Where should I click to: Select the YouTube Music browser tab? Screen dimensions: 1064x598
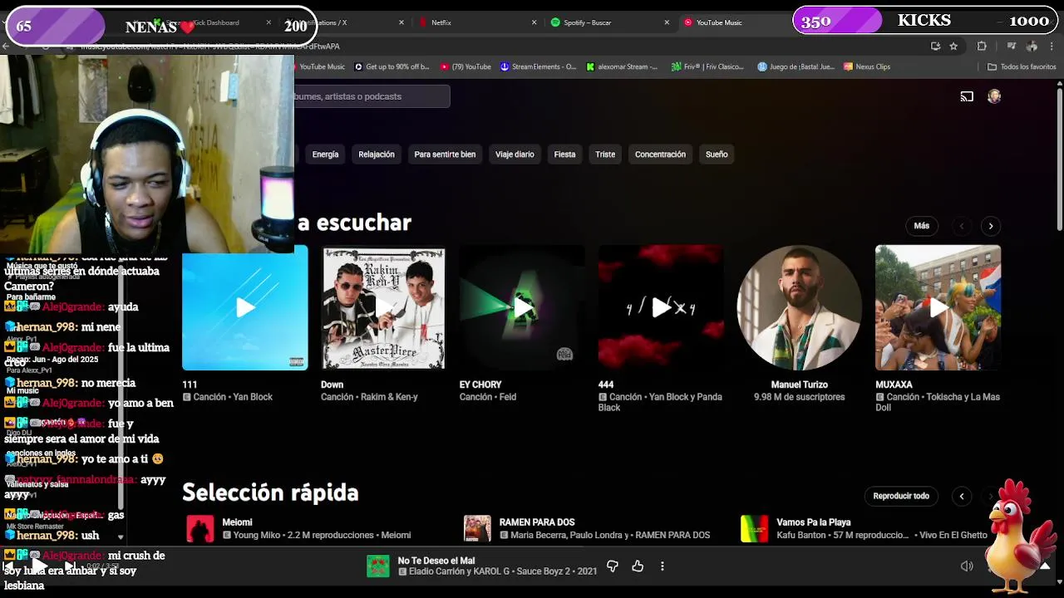click(730, 22)
